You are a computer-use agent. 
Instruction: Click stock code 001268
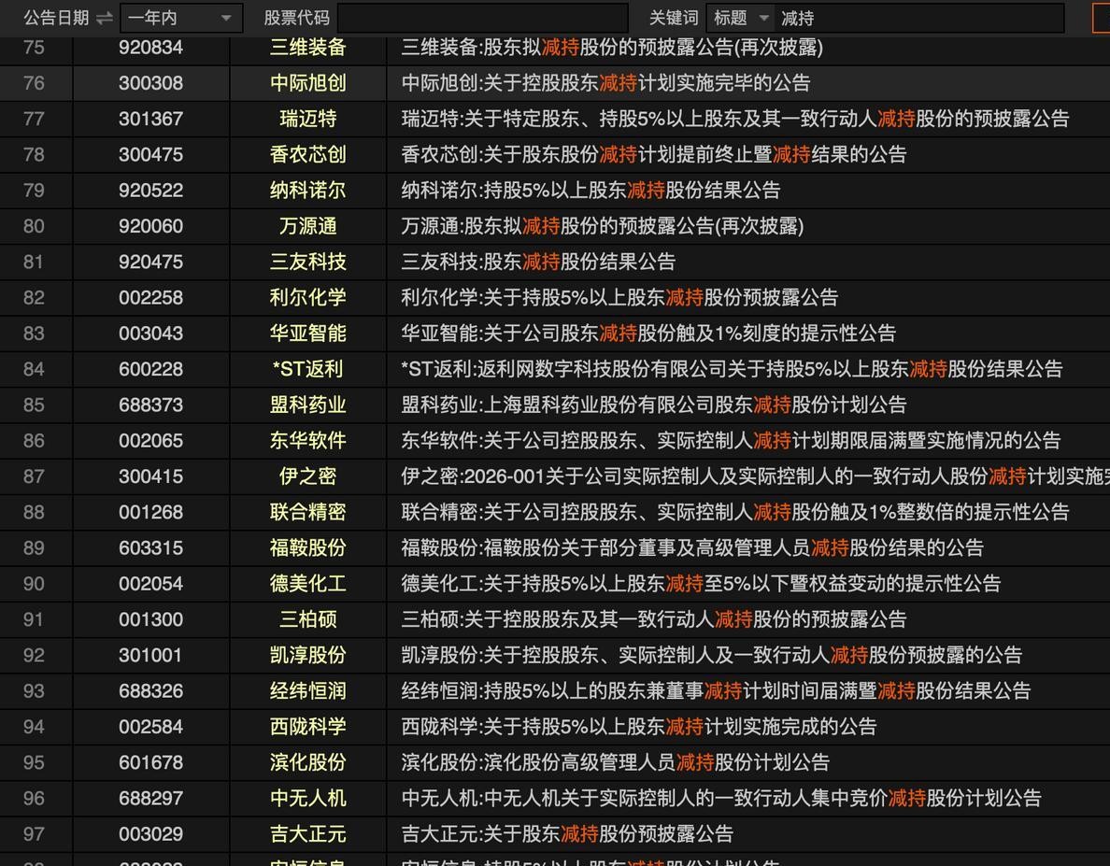click(x=150, y=512)
